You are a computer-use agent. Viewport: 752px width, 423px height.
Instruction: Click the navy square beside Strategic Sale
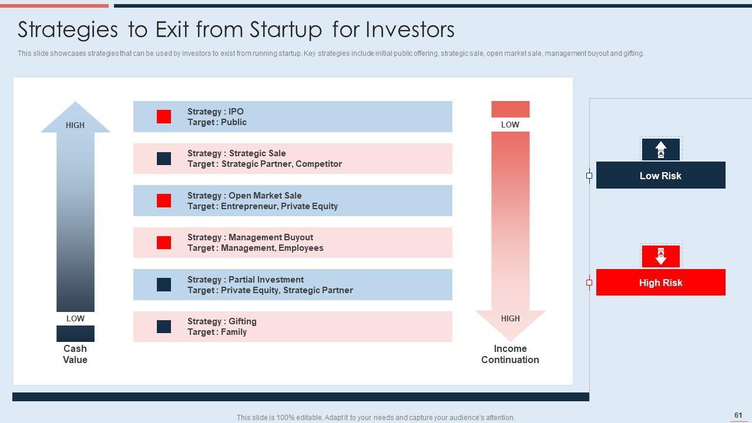(164, 159)
